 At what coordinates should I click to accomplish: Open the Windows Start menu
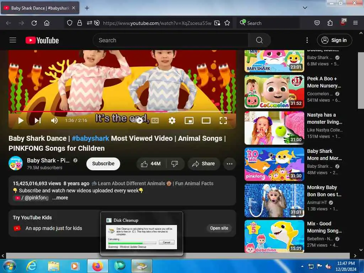10,266
